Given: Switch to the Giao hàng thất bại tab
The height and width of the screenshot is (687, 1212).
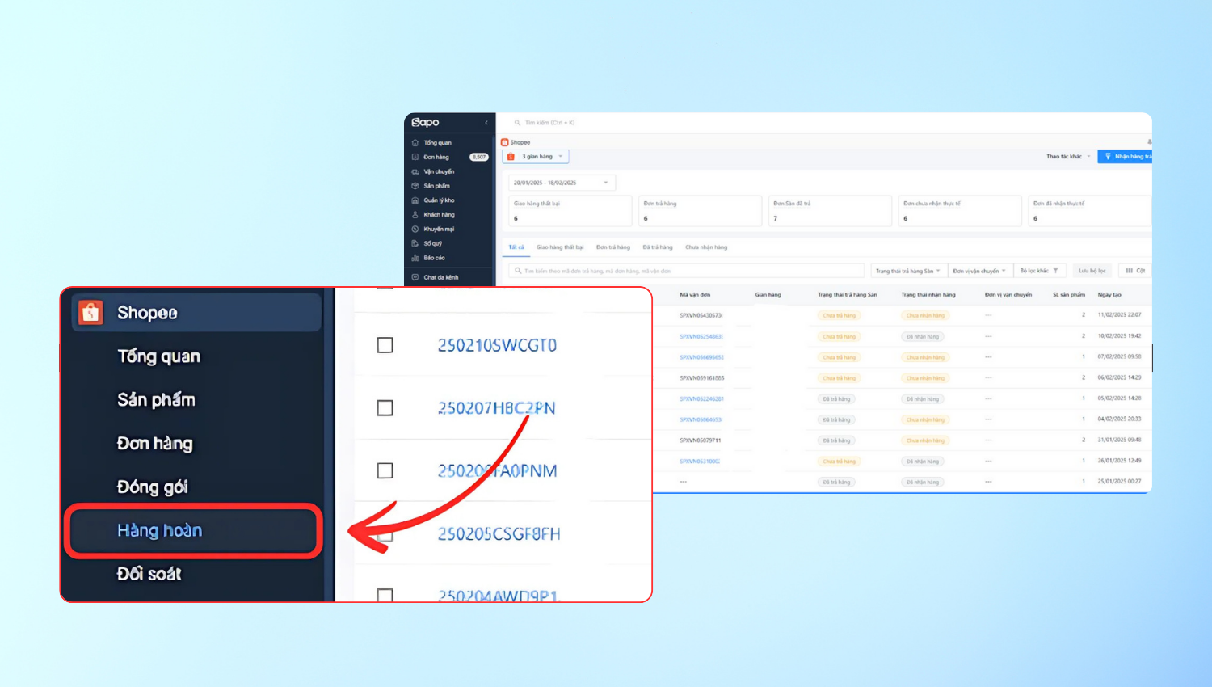Looking at the screenshot, I should pos(560,247).
